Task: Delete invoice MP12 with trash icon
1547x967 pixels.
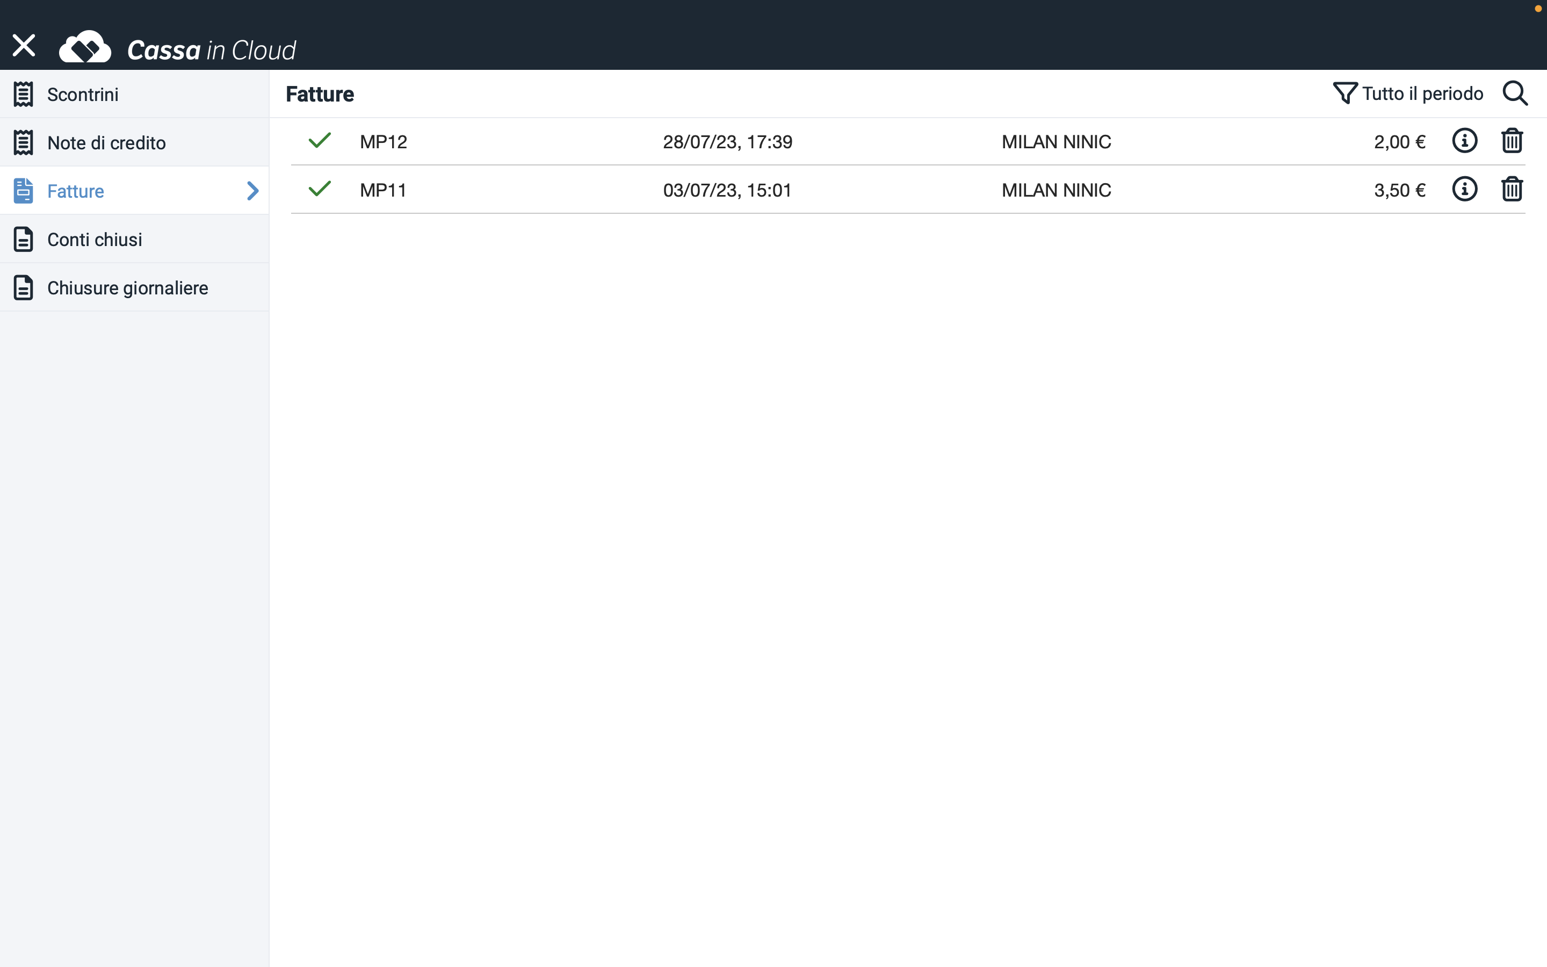Action: click(1512, 141)
